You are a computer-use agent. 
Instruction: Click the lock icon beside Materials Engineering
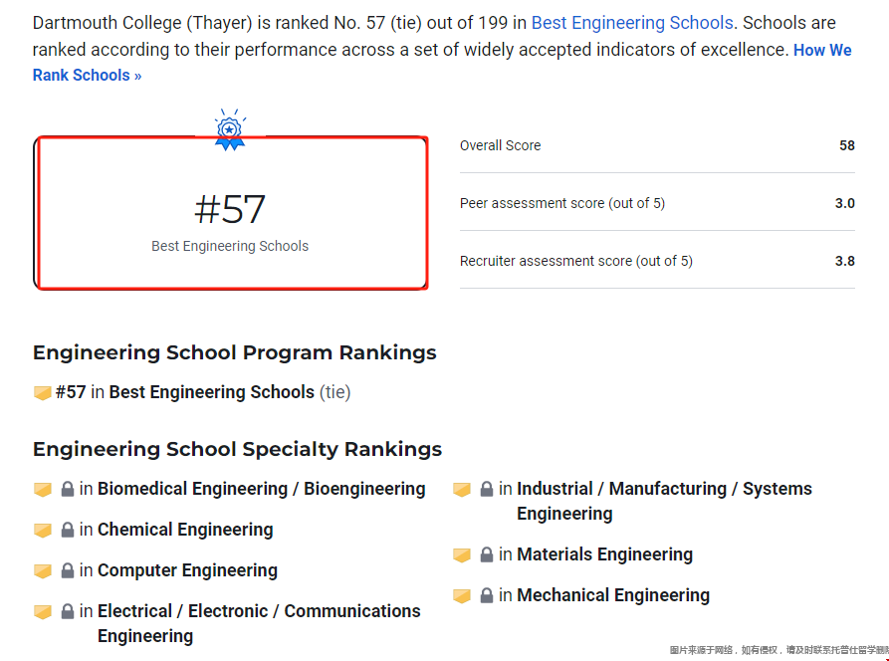[x=487, y=554]
